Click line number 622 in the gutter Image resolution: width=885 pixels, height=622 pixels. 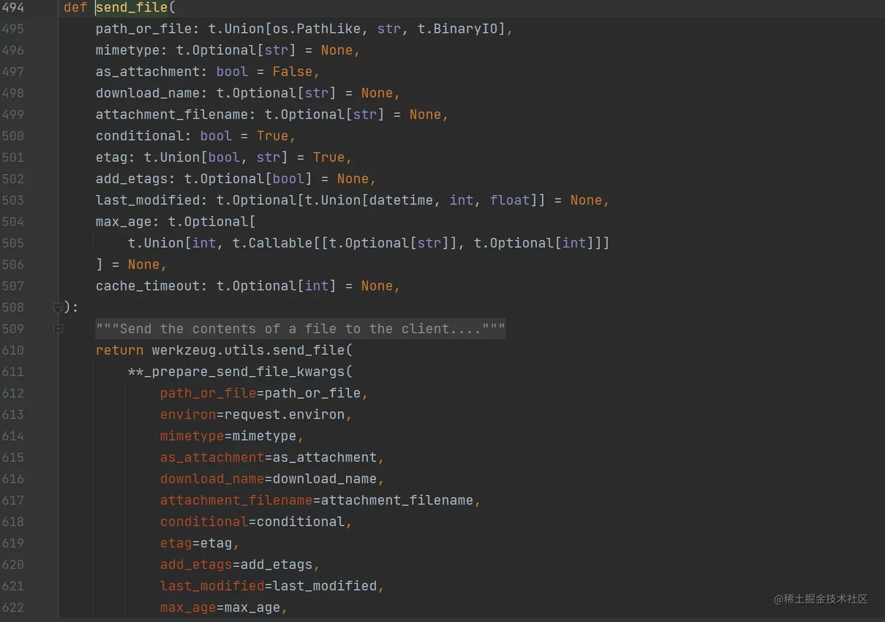(13, 607)
